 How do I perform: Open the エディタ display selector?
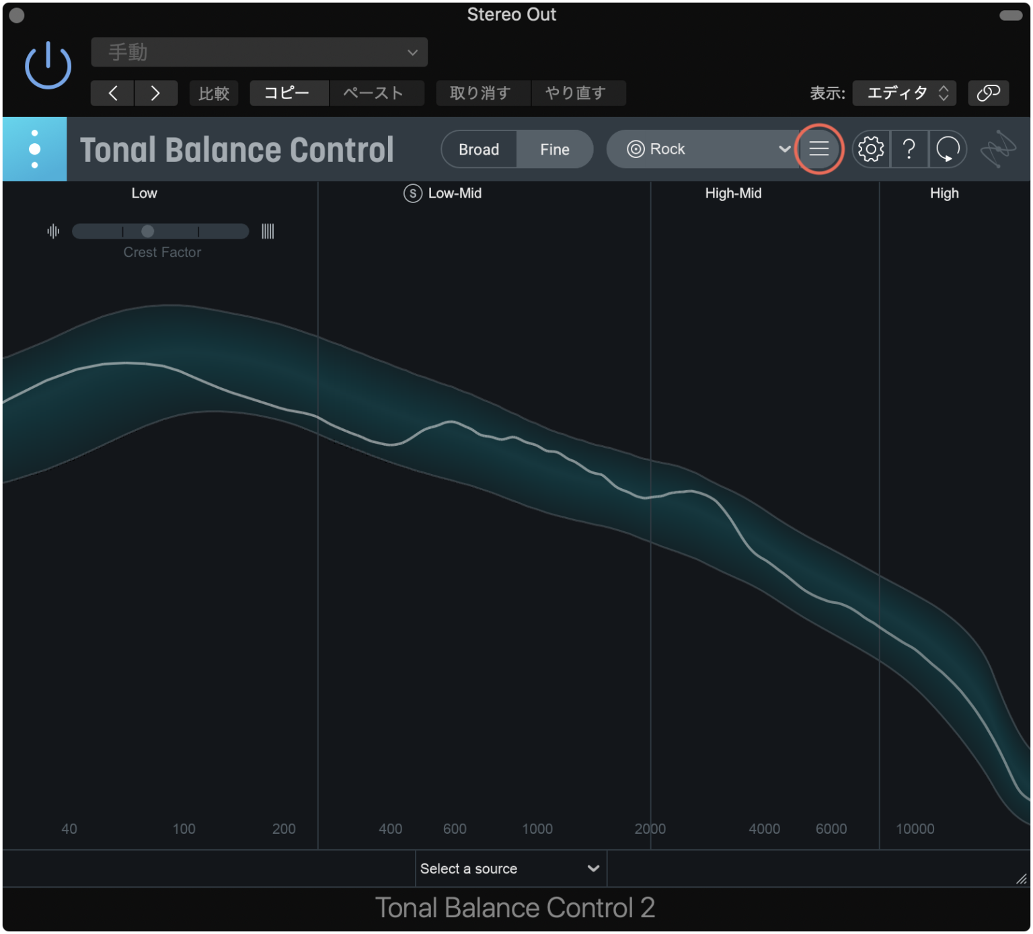click(x=904, y=93)
